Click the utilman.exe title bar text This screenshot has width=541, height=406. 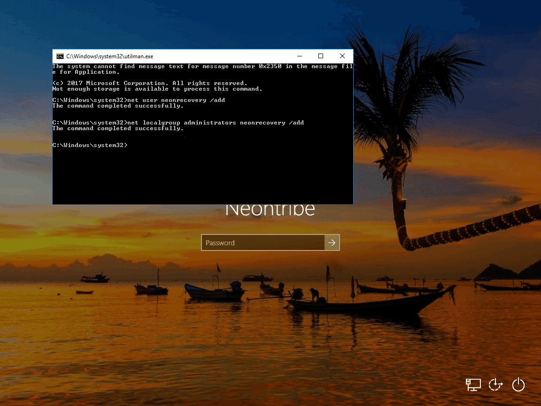110,56
